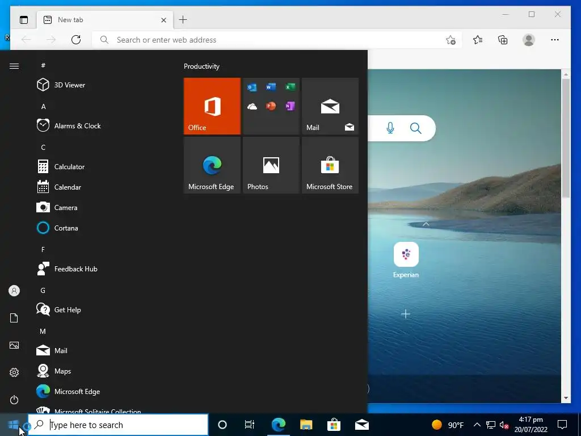This screenshot has width=581, height=436.
Task: Click the Edge icon on the taskbar
Action: point(278,425)
